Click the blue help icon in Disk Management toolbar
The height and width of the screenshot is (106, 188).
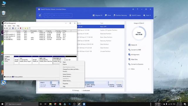pyautogui.click(x=13, y=28)
